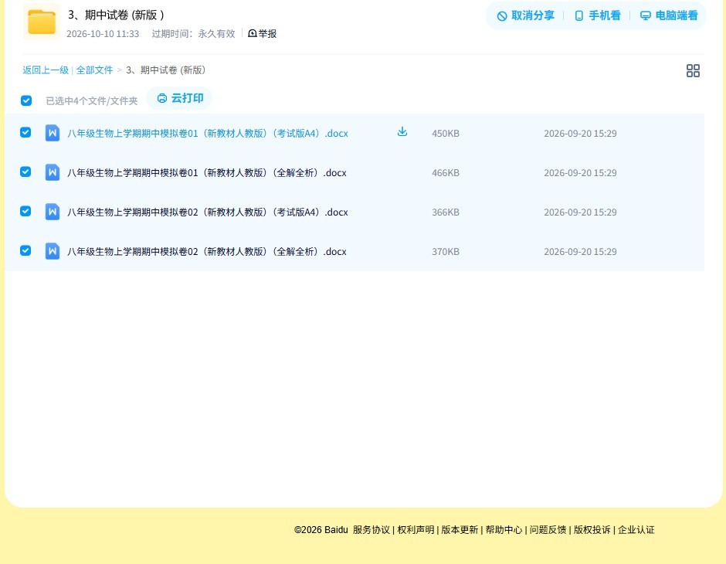Click the share time 2026-10-10 11:33
Screen dimensions: 726x564
tap(103, 34)
